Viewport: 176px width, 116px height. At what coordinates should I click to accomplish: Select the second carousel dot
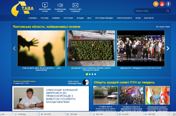(89, 74)
